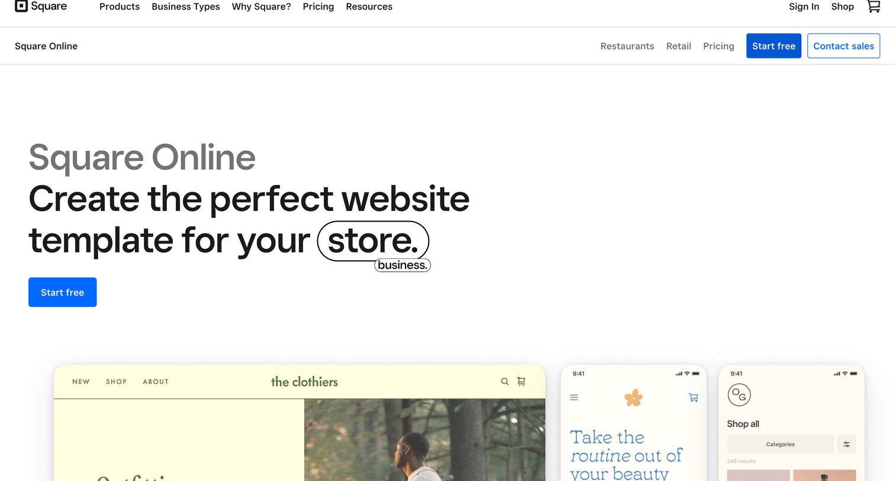
Task: Click ABOUT in the clothiers template nav
Action: [156, 382]
